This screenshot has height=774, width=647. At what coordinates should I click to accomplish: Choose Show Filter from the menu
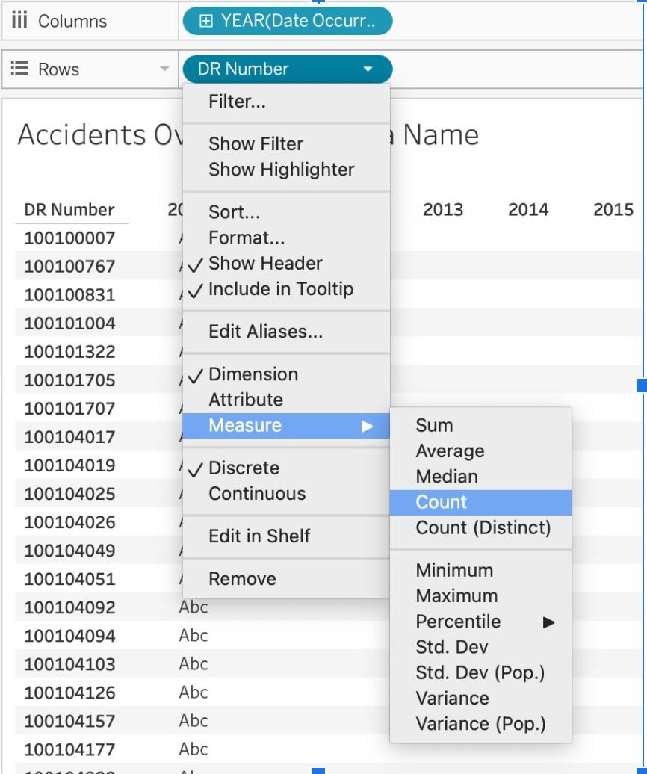tap(286, 144)
